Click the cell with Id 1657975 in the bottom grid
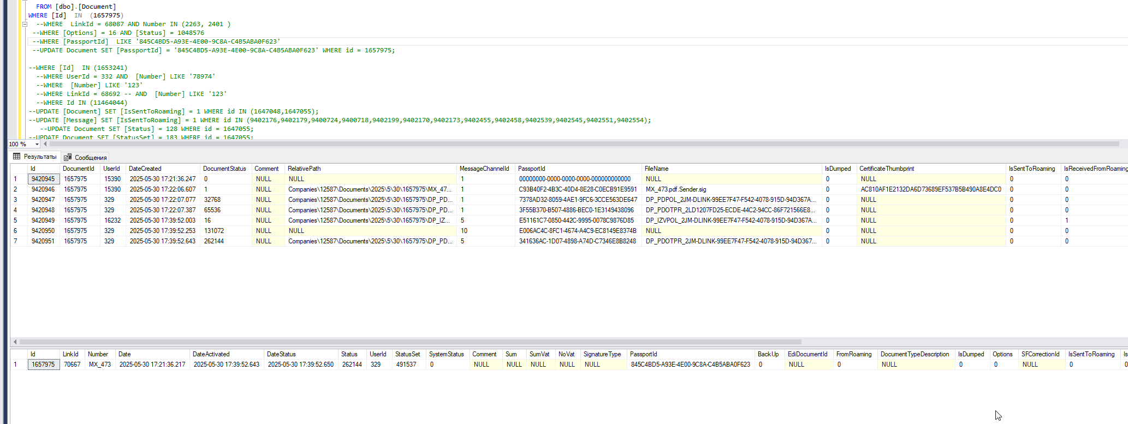This screenshot has height=424, width=1128. (43, 365)
